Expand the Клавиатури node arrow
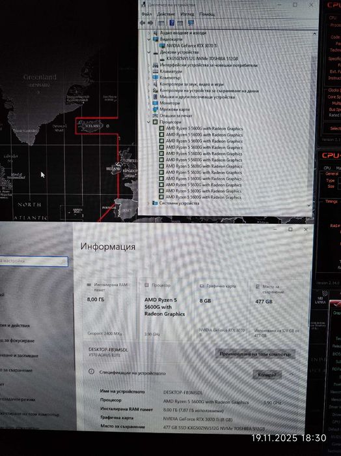Image resolution: width=341 pixels, height=456 pixels. click(x=149, y=72)
